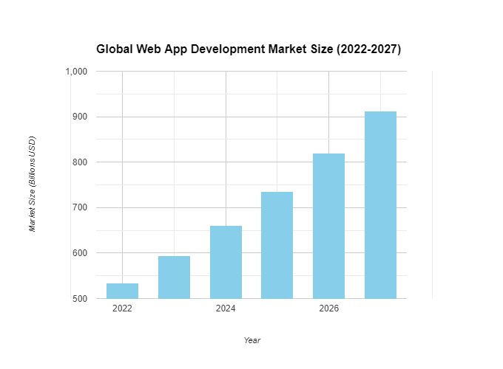Click the 2026 bar
Screen dimensions: 503x369
[329, 226]
